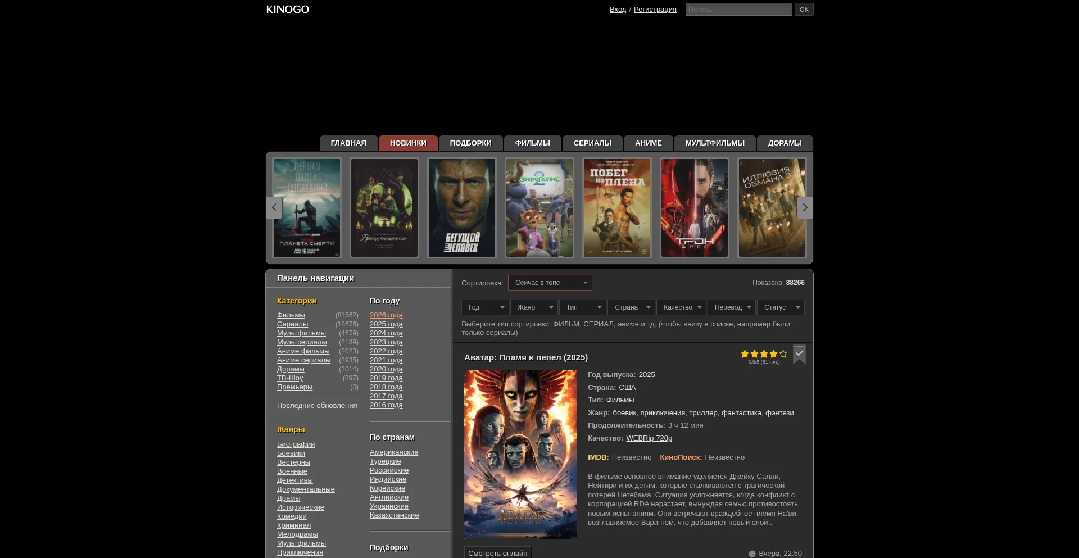Click the next arrow in the poster carousel
1079x558 pixels.
pyautogui.click(x=804, y=208)
